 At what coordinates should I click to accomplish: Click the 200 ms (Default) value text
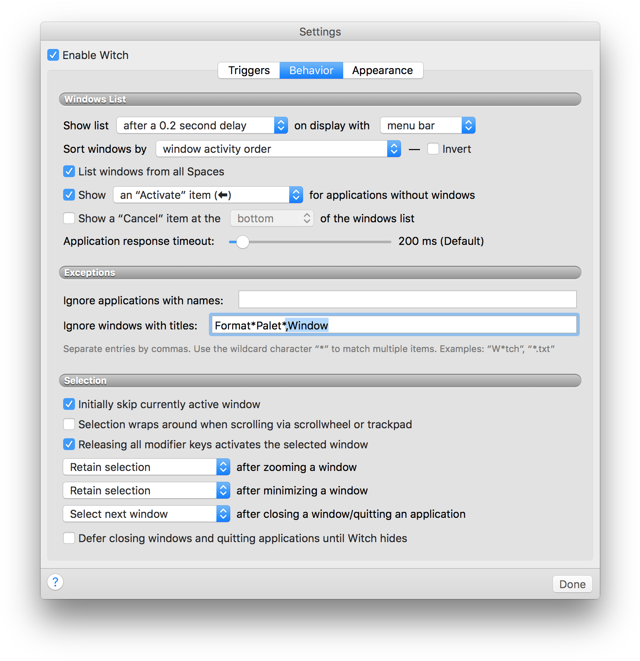point(441,241)
